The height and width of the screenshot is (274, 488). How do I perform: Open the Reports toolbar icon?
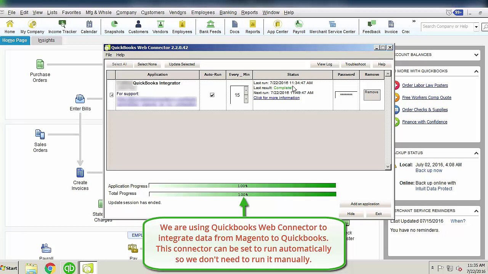pos(252,27)
